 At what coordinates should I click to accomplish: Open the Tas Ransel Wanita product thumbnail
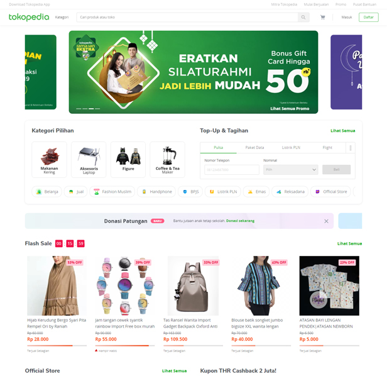click(193, 285)
